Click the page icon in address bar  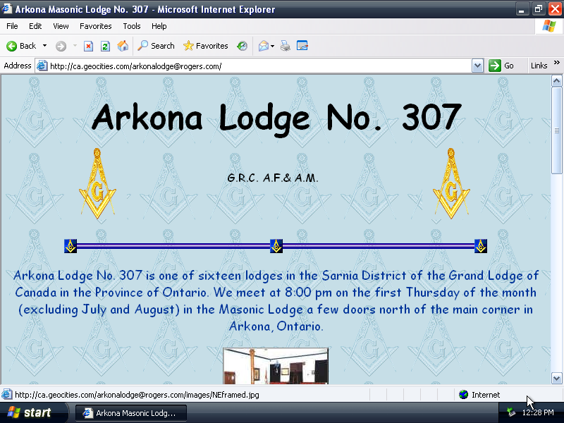point(42,66)
